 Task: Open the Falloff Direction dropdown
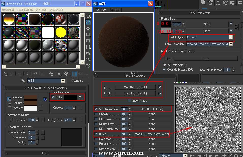[231, 44]
